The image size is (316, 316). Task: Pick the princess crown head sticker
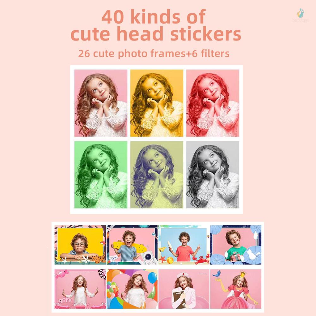tap(236, 289)
